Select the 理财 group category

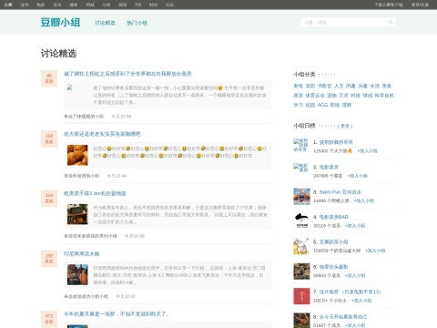pos(347,105)
